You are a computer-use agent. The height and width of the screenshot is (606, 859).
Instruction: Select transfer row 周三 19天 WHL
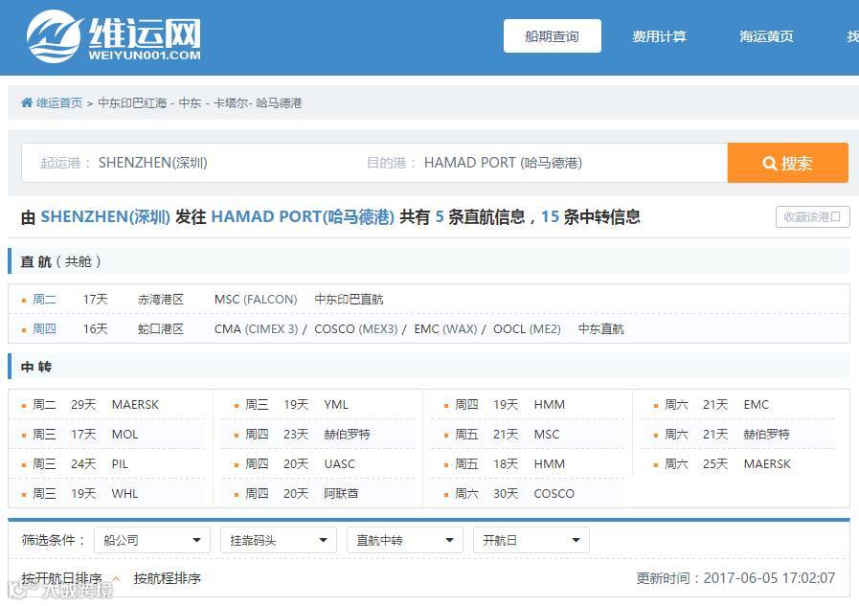[x=107, y=493]
